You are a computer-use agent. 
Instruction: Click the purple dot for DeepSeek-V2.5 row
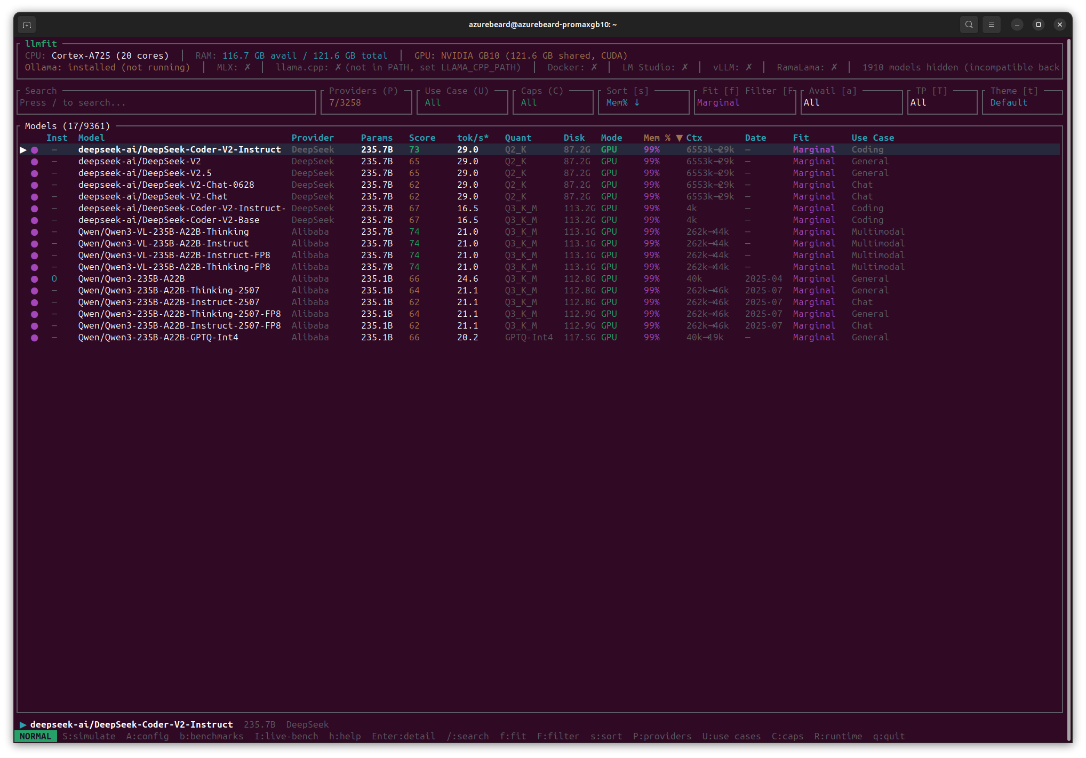point(35,173)
